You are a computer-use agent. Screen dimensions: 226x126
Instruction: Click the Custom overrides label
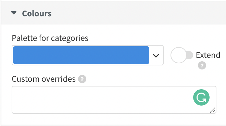coord(44,79)
